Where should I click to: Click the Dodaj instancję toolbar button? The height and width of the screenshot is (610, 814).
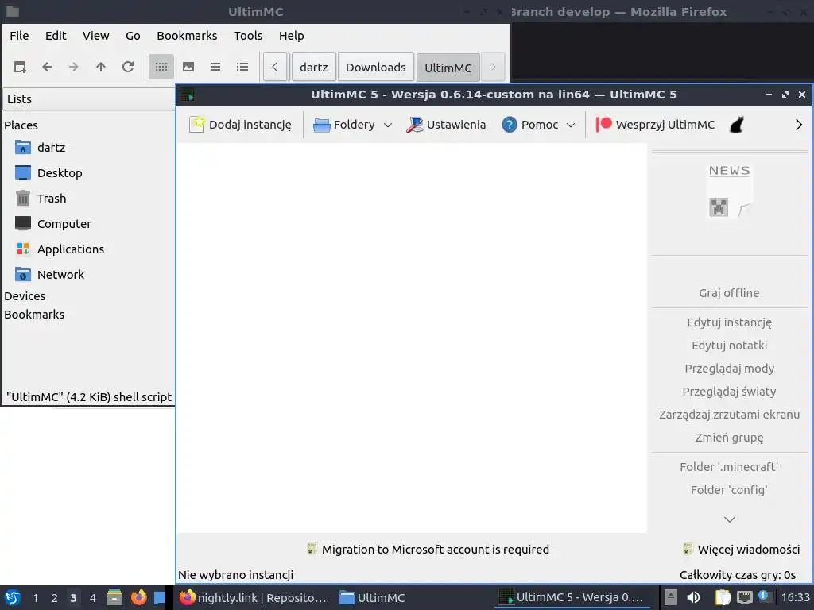(240, 125)
